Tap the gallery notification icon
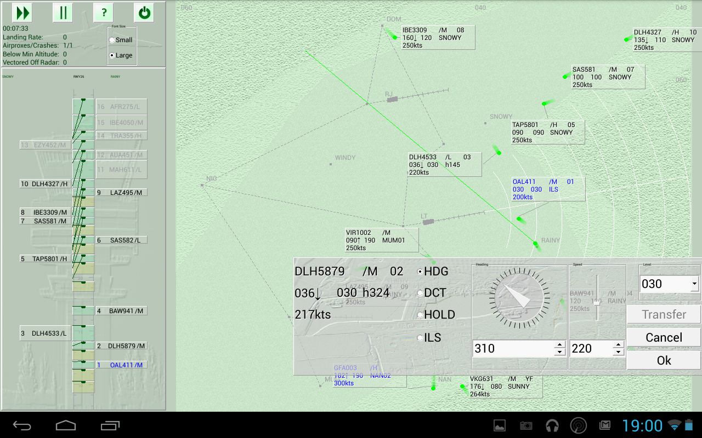 click(x=500, y=425)
